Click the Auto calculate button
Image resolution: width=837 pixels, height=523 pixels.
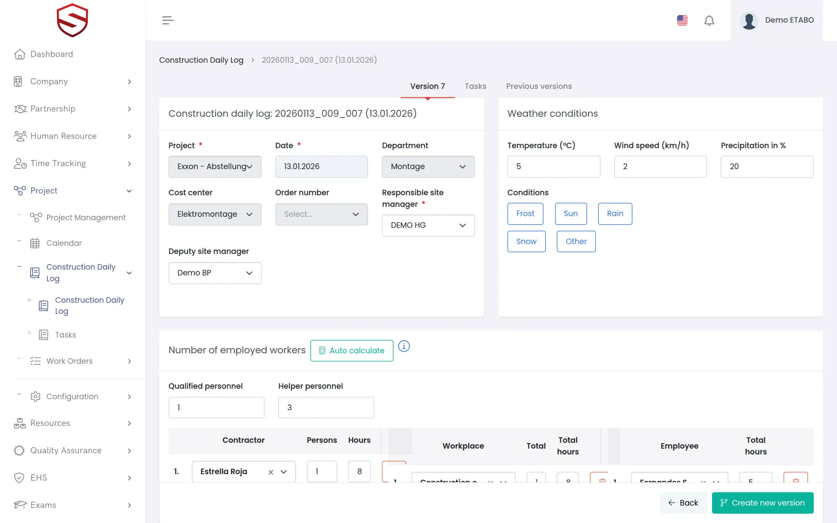pyautogui.click(x=352, y=350)
